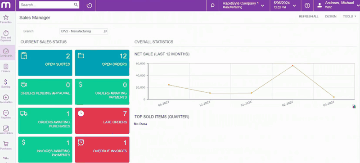Click the Branch field DIV2 - Manufacturing
This screenshot has width=360, height=163.
click(84, 31)
